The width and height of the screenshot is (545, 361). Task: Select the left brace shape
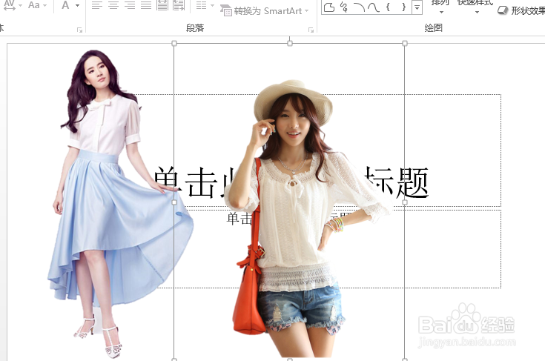click(389, 7)
